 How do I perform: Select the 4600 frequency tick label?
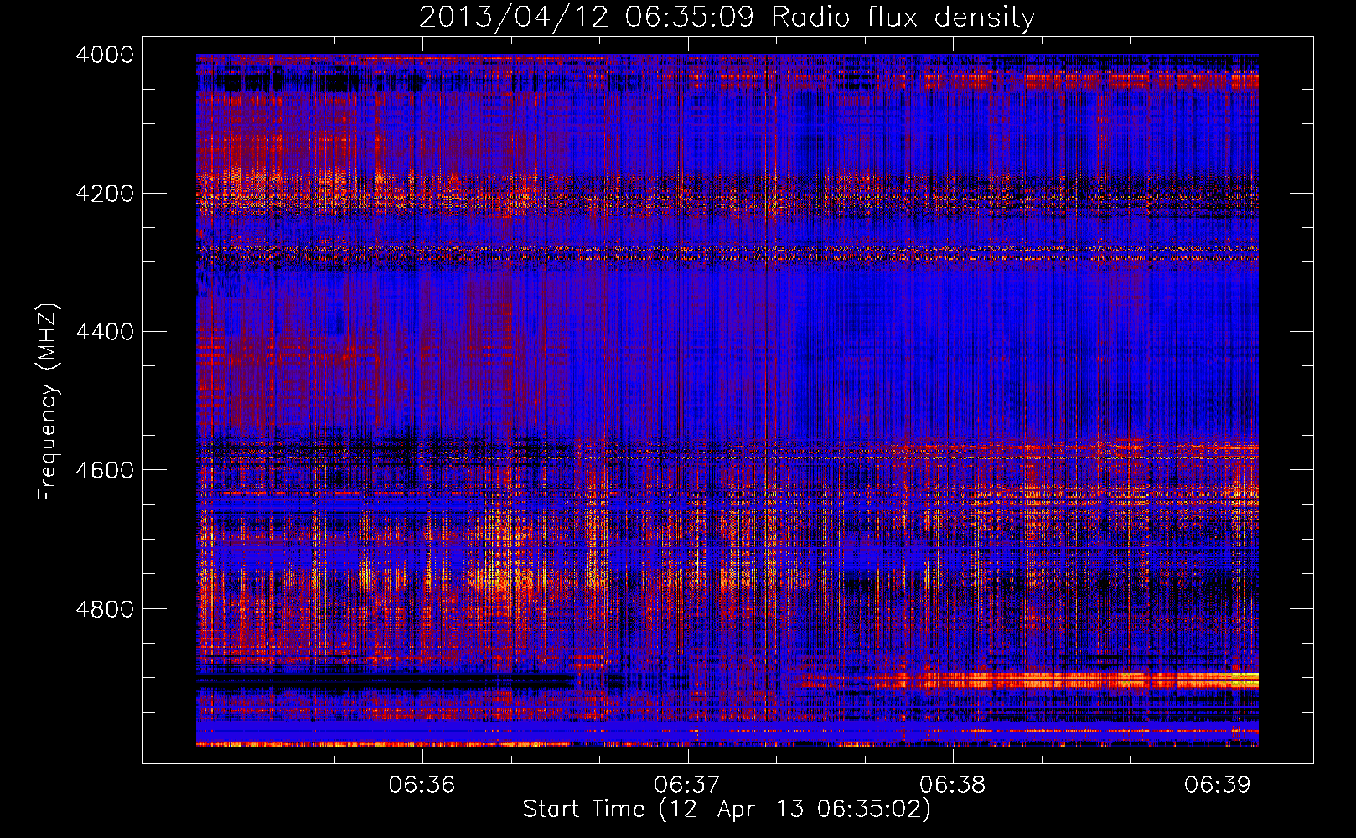[105, 470]
